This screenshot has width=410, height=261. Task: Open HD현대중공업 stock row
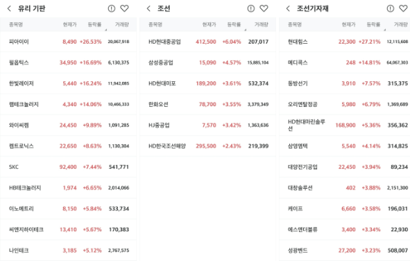click(x=207, y=42)
